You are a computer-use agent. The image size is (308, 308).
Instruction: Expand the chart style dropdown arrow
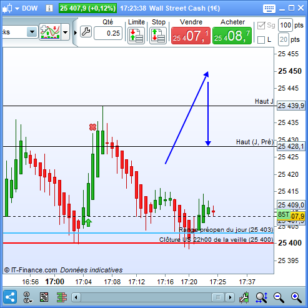tap(17, 9)
